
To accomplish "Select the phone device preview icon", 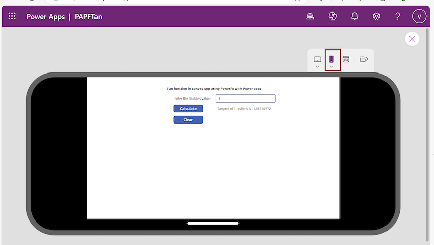I will pyautogui.click(x=331, y=59).
